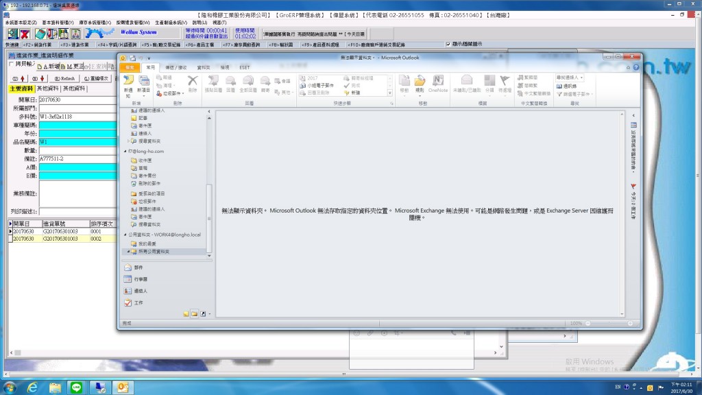Click the Delete X icon in Outlook ribbon
702x395 pixels.
193,81
